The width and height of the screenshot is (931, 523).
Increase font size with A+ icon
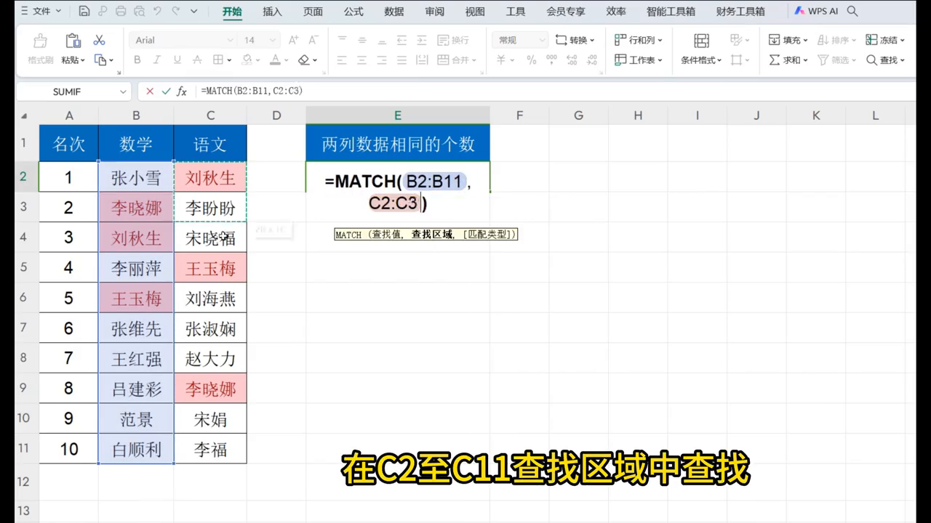click(294, 40)
